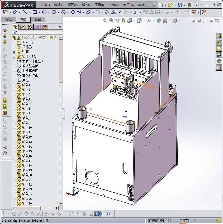
Task: Click the Rebuild traffic light icon
Action: [189, 5]
